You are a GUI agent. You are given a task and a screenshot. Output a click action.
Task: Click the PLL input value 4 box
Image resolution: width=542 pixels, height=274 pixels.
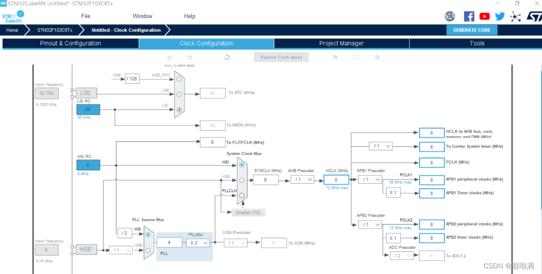pos(170,243)
